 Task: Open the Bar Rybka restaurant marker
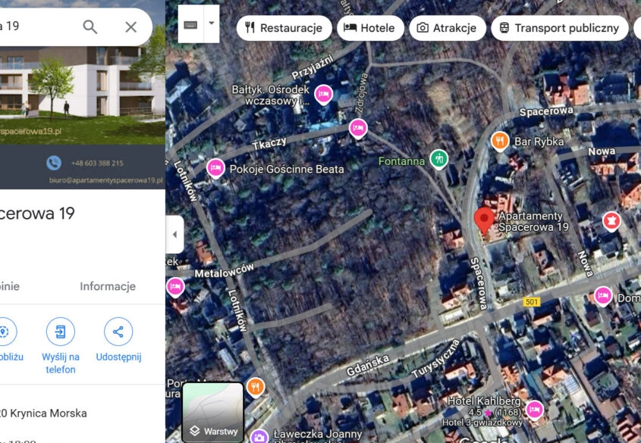(x=499, y=141)
